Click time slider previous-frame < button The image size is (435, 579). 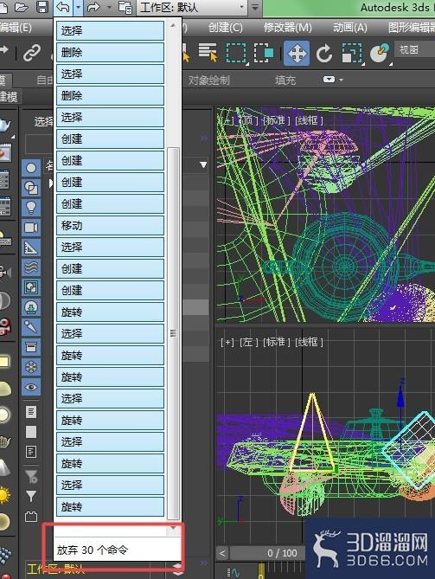(222, 553)
